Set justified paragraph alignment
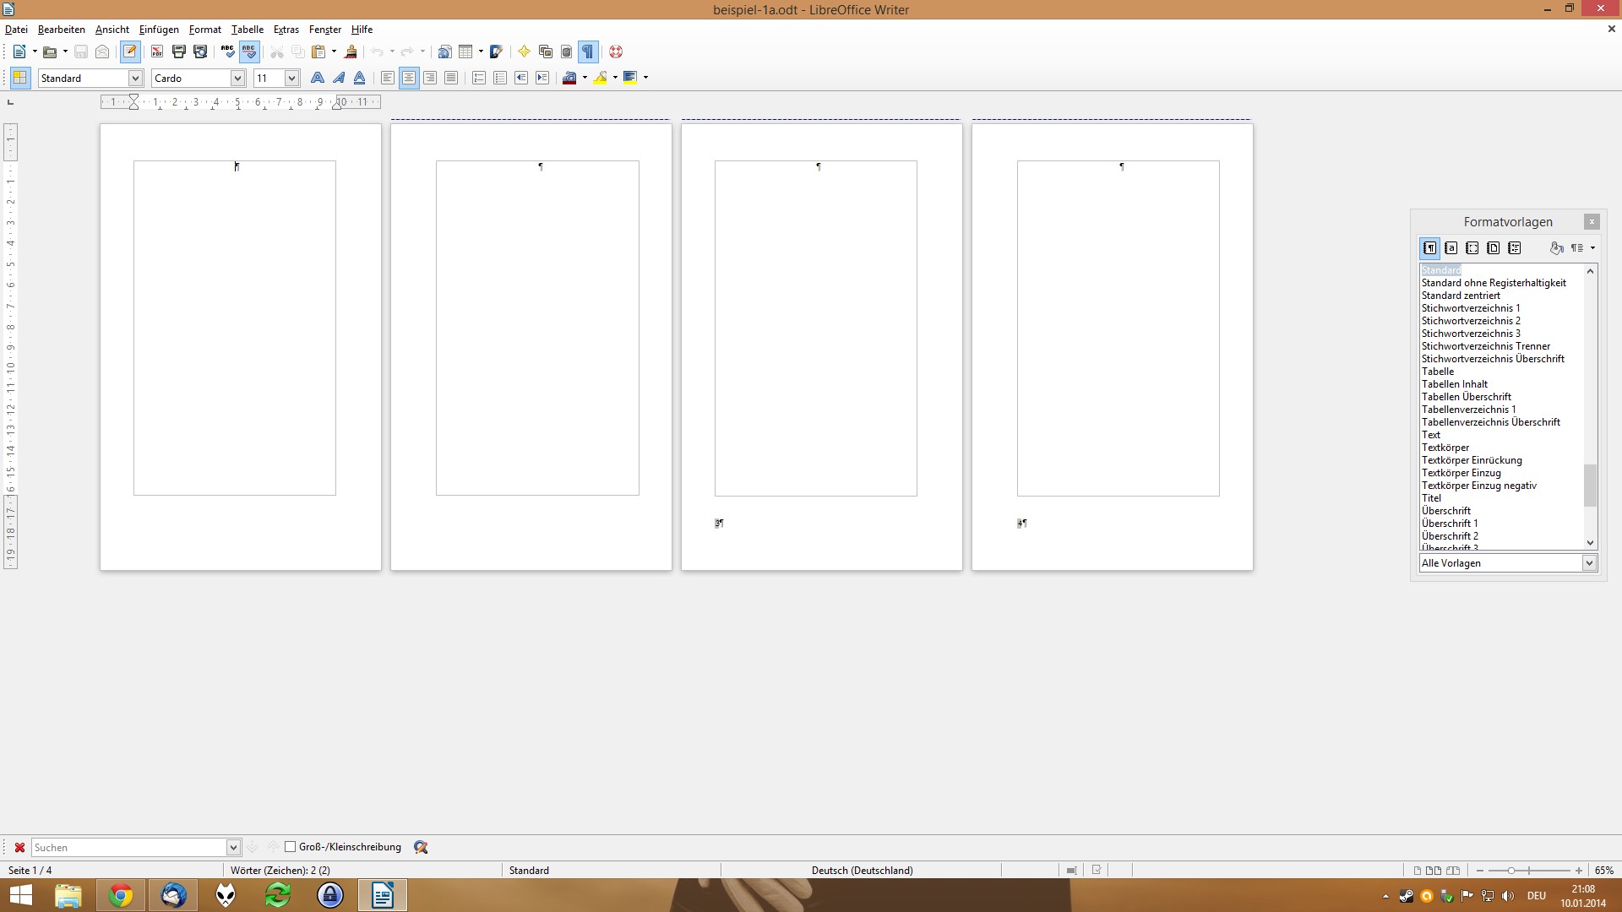 (451, 78)
